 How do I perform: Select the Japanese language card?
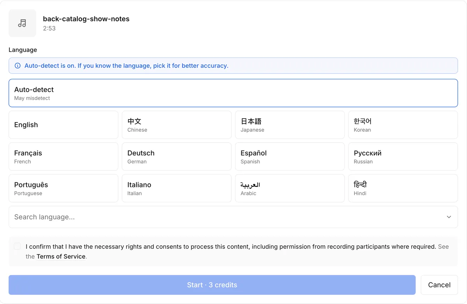click(x=290, y=125)
